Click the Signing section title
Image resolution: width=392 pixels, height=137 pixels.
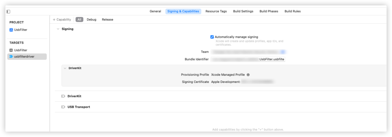[68, 29]
